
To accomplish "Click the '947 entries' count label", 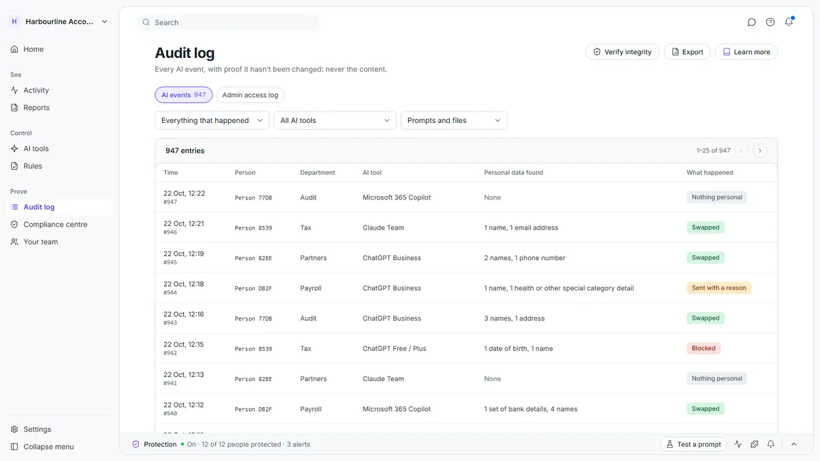I will pos(185,150).
